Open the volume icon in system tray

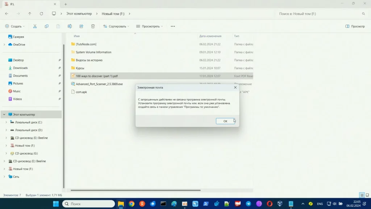pos(334,204)
